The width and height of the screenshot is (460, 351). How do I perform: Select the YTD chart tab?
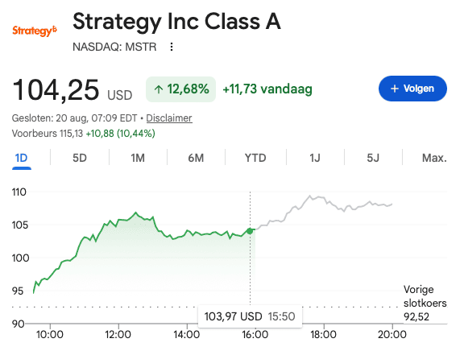[x=255, y=158]
